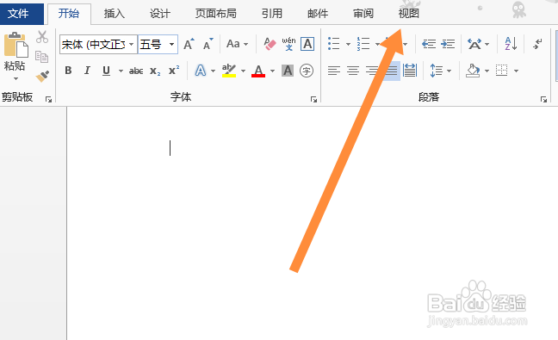This screenshot has width=558, height=340.
Task: Sort text with A-Z icon
Action: [511, 44]
